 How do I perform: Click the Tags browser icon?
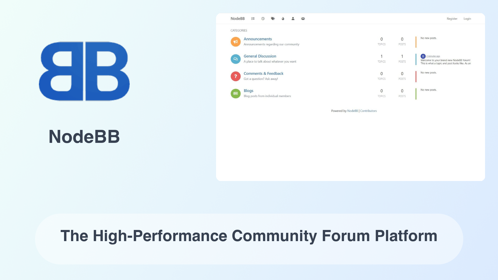273,18
